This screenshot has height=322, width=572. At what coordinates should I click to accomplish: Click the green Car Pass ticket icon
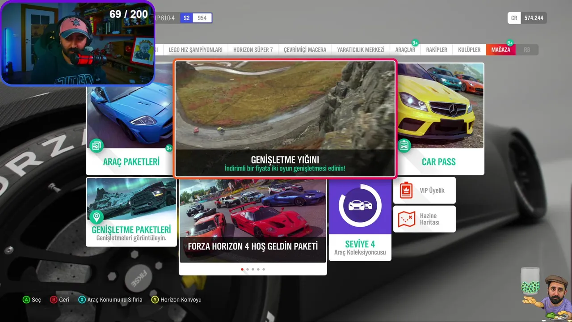click(404, 145)
